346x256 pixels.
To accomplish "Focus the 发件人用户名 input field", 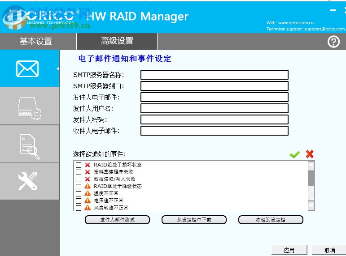I will (214, 108).
